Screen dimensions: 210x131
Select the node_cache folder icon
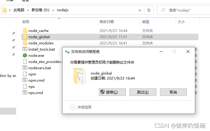click(25, 31)
